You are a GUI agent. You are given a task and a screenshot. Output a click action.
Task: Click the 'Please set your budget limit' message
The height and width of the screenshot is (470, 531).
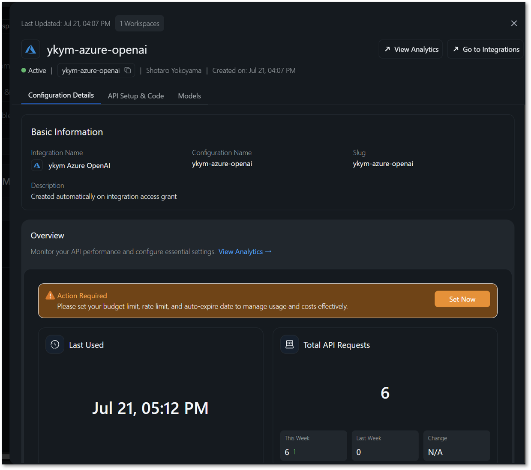[202, 306]
